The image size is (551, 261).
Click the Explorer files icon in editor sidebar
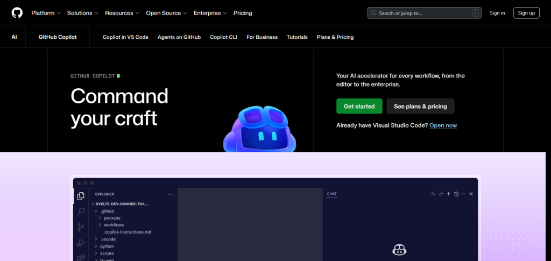pos(81,196)
